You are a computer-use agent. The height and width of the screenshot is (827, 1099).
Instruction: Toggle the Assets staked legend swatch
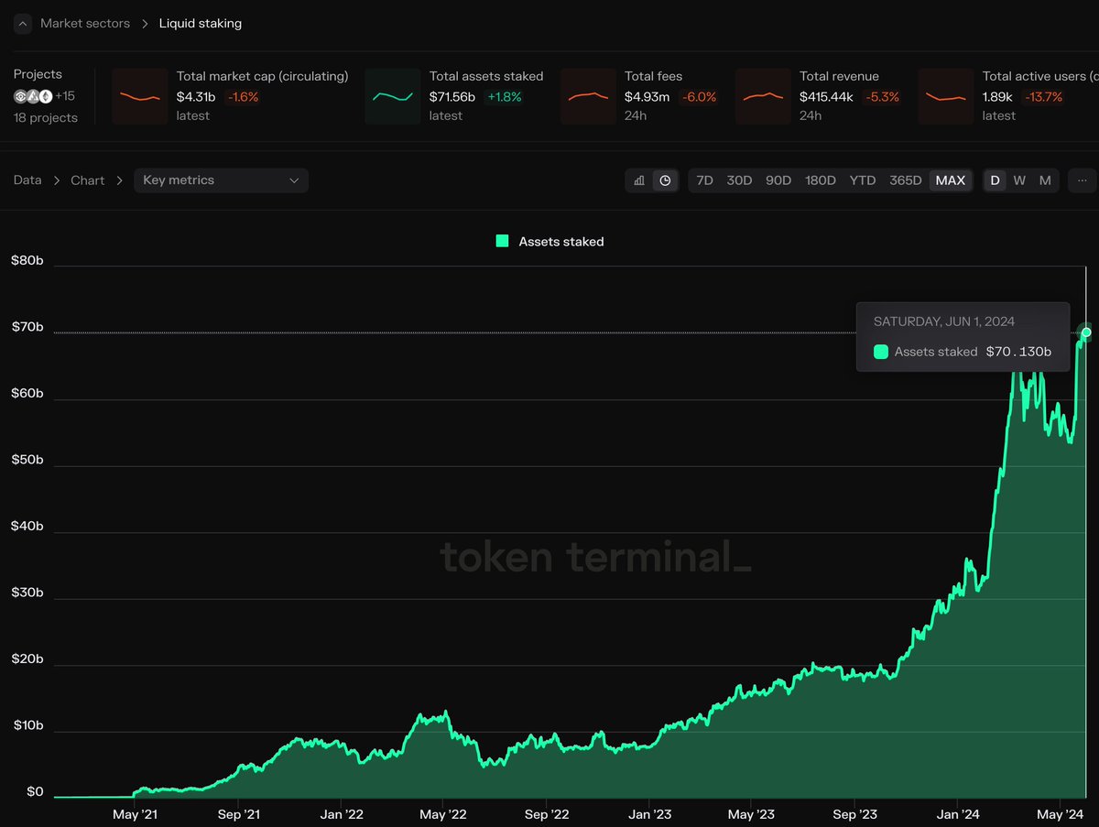coord(502,242)
